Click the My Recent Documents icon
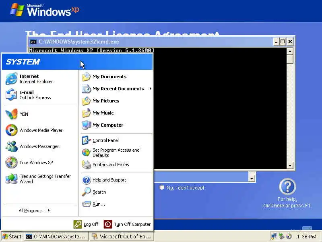 [x=86, y=89]
